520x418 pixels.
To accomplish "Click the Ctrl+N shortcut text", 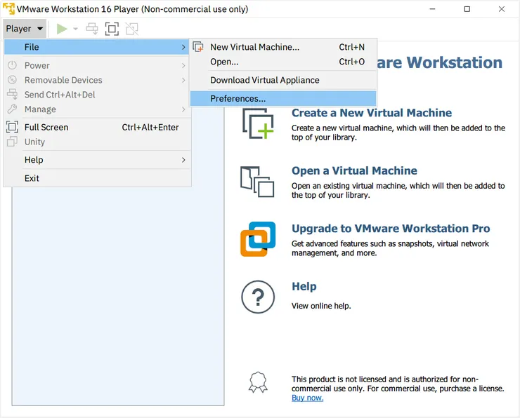I will [x=351, y=47].
